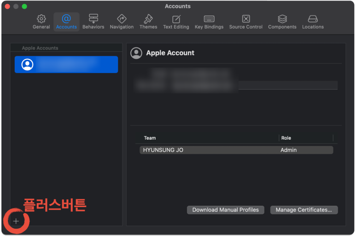Select the Accounts @ tab icon
The image size is (356, 237).
(66, 19)
